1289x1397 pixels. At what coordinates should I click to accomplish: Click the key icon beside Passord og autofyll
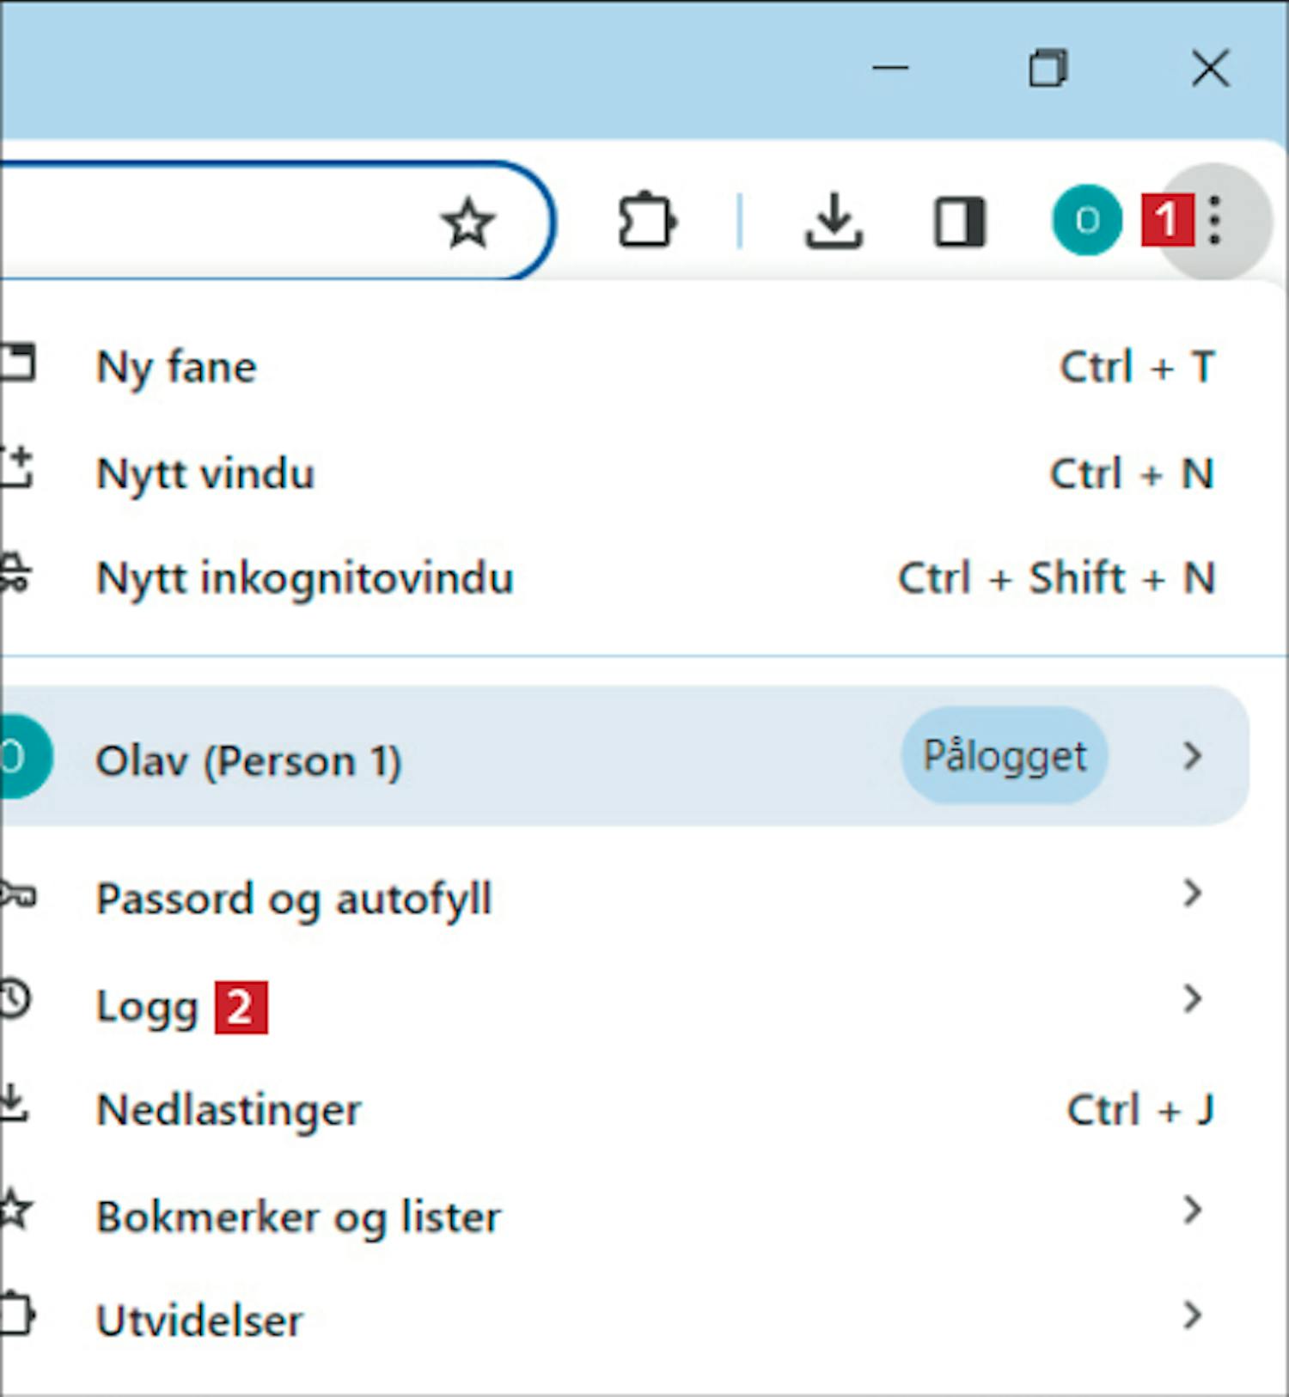[17, 895]
